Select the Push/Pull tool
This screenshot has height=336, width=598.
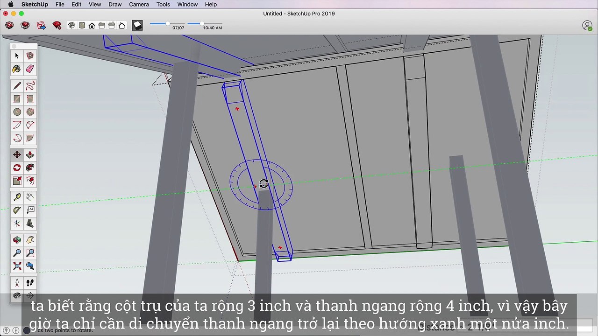pos(30,154)
